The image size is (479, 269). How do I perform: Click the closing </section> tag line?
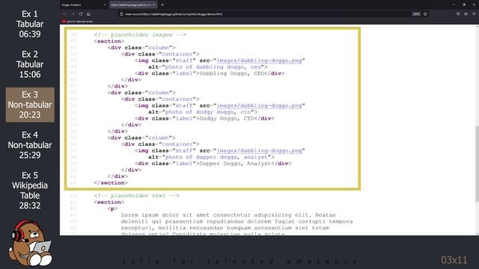[x=111, y=182]
